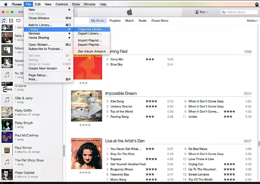
Task: Expand the Create New Version submenu
Action: click(x=49, y=68)
